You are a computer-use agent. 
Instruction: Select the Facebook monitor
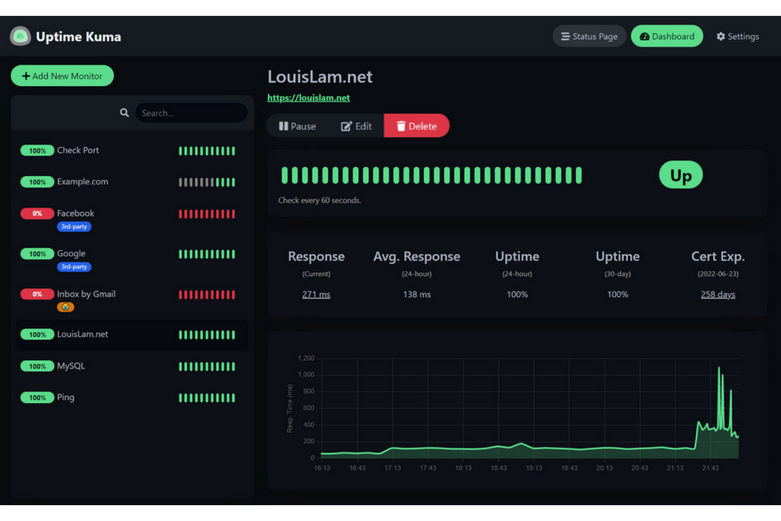point(75,213)
